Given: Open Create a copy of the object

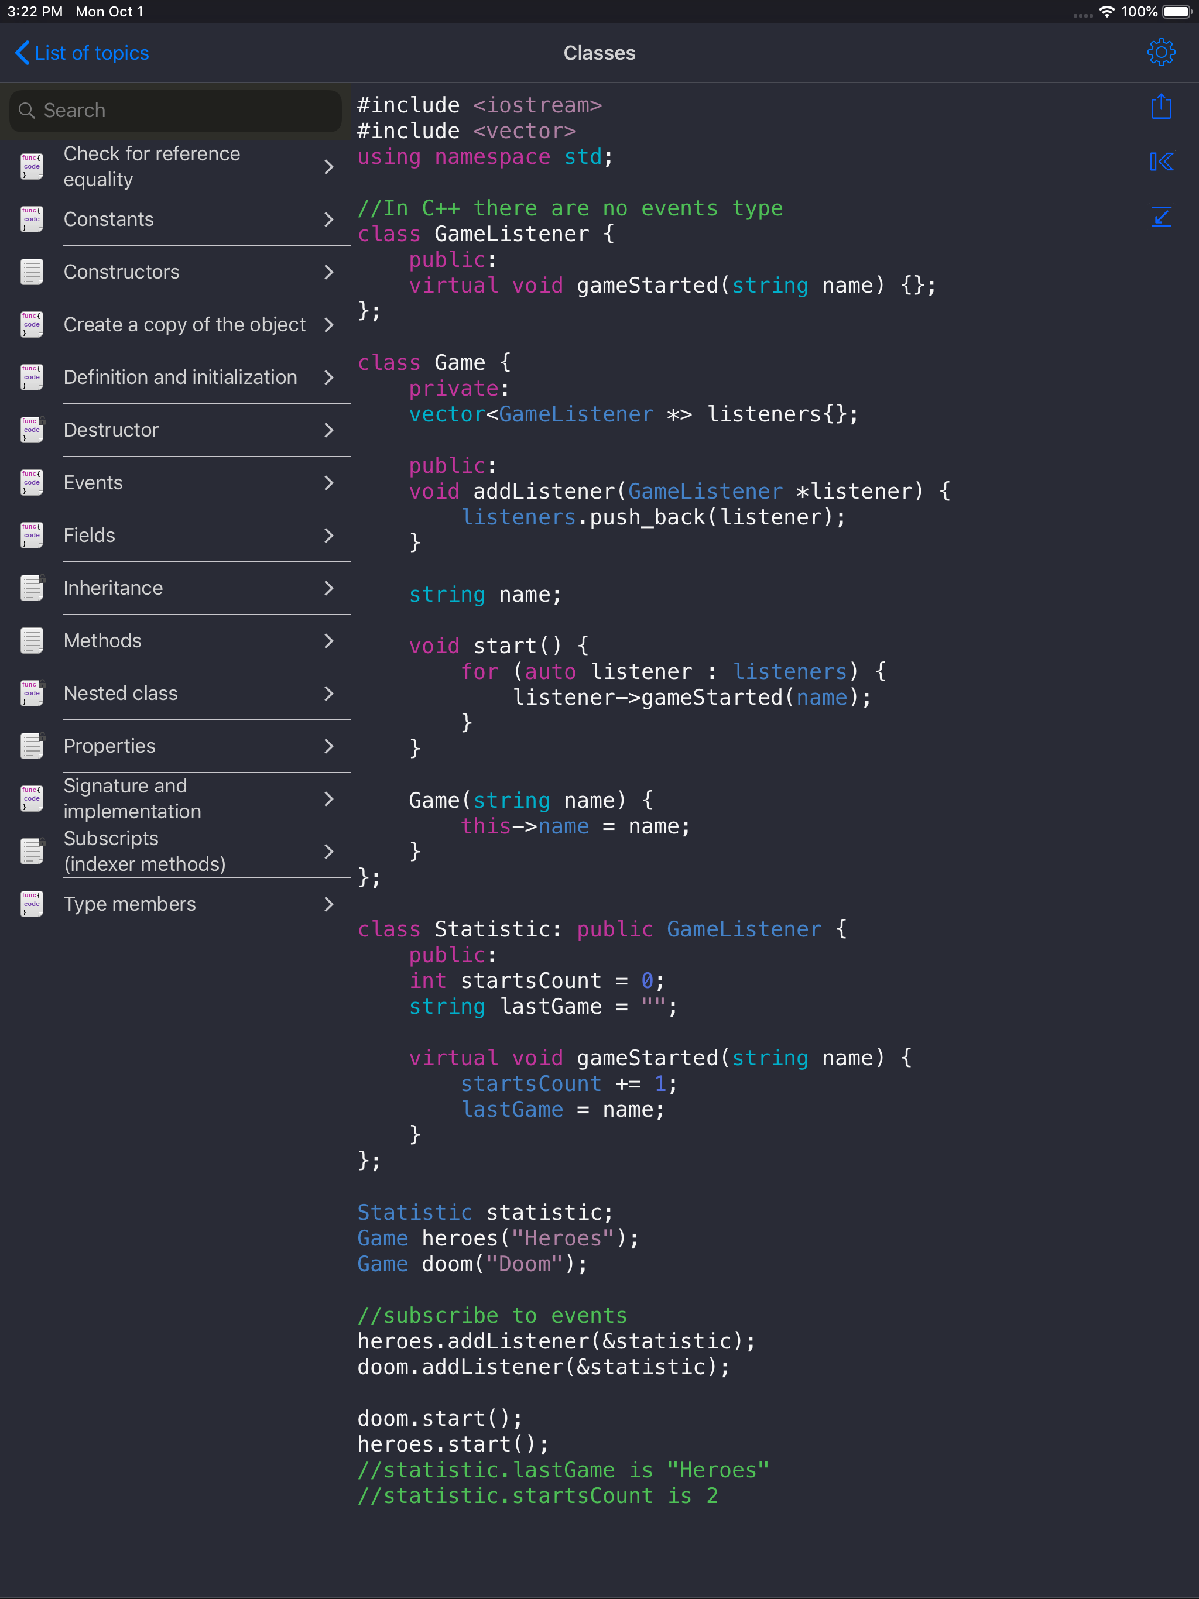Looking at the screenshot, I should tap(184, 325).
